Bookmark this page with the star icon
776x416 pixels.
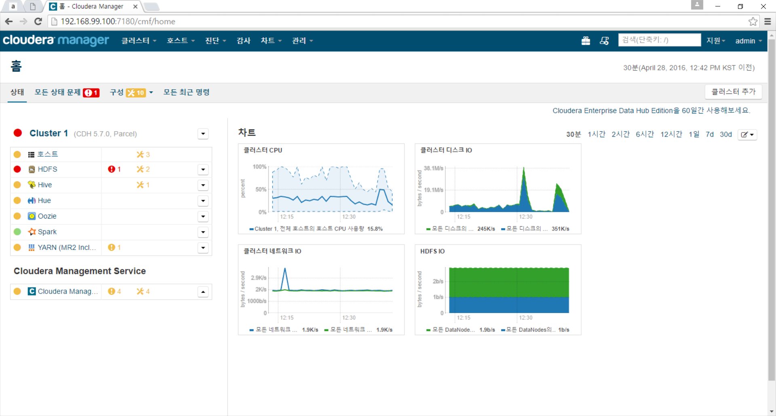tap(753, 21)
